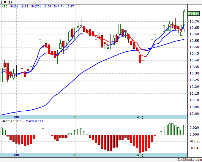Click the EMA(7) value 10.67
This screenshot has width=202, height=162.
[x=70, y=7]
